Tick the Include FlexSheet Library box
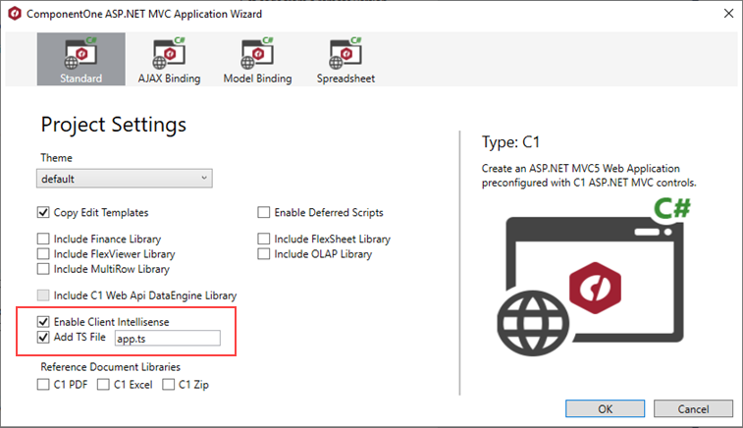This screenshot has height=428, width=743. [264, 239]
